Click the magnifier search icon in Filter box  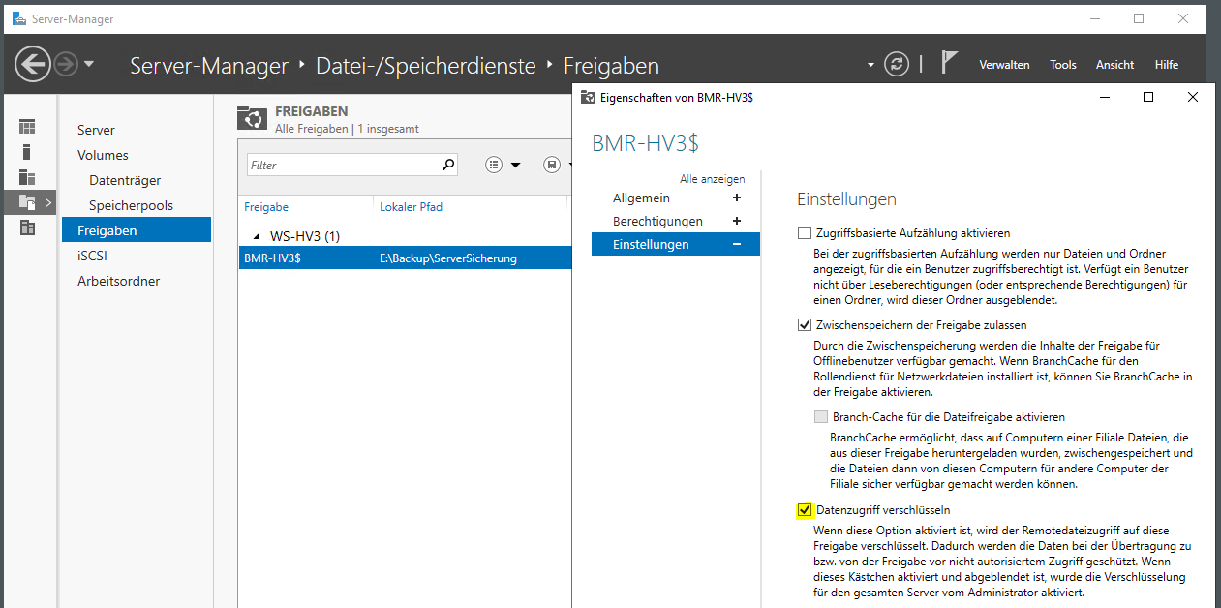(x=447, y=165)
